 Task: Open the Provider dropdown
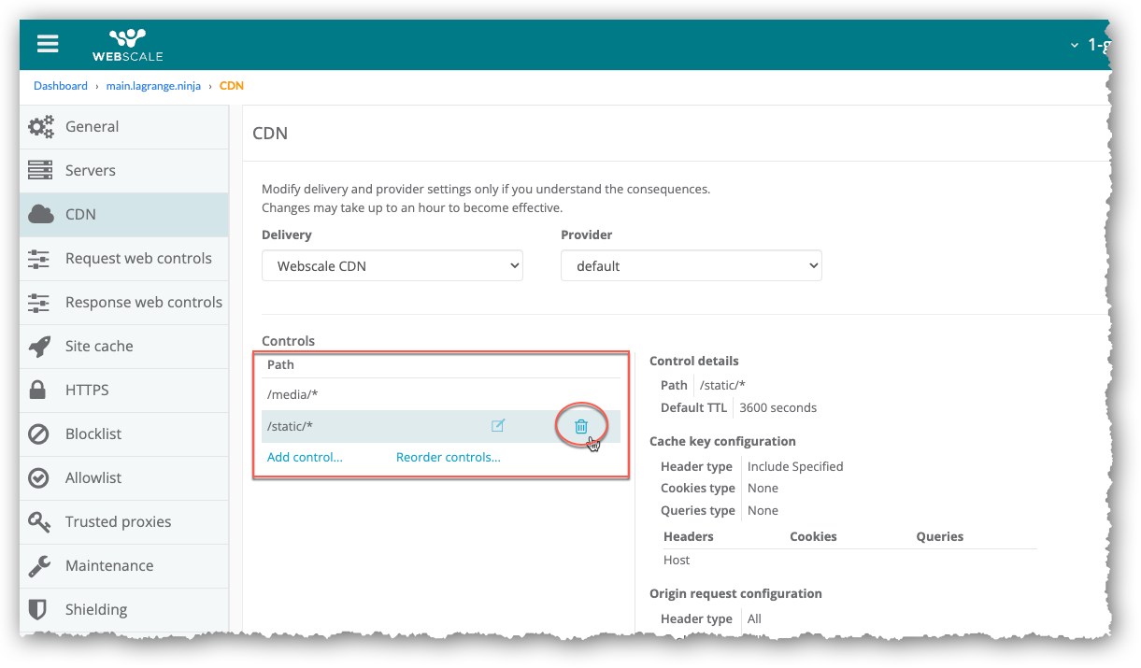[x=691, y=266]
